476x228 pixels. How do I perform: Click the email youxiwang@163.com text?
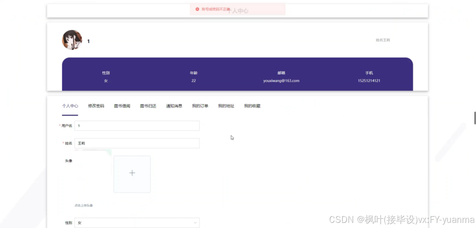(281, 81)
